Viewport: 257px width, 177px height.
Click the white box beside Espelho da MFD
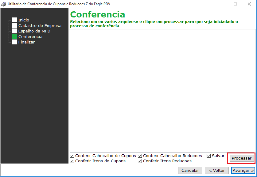(14, 31)
